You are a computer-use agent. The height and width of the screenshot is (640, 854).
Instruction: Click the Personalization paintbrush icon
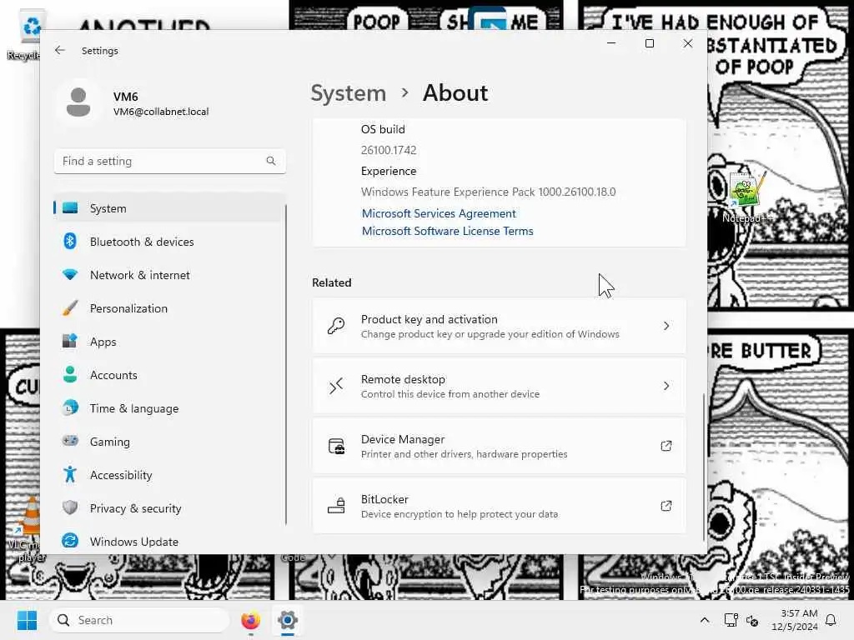click(x=70, y=308)
